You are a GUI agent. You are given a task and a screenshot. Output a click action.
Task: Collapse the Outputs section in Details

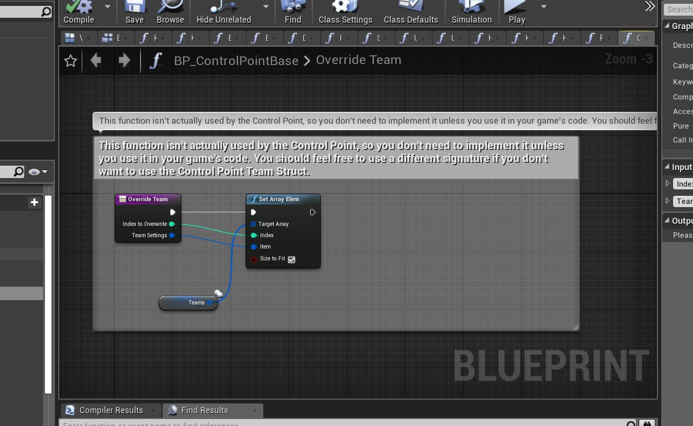(x=667, y=221)
